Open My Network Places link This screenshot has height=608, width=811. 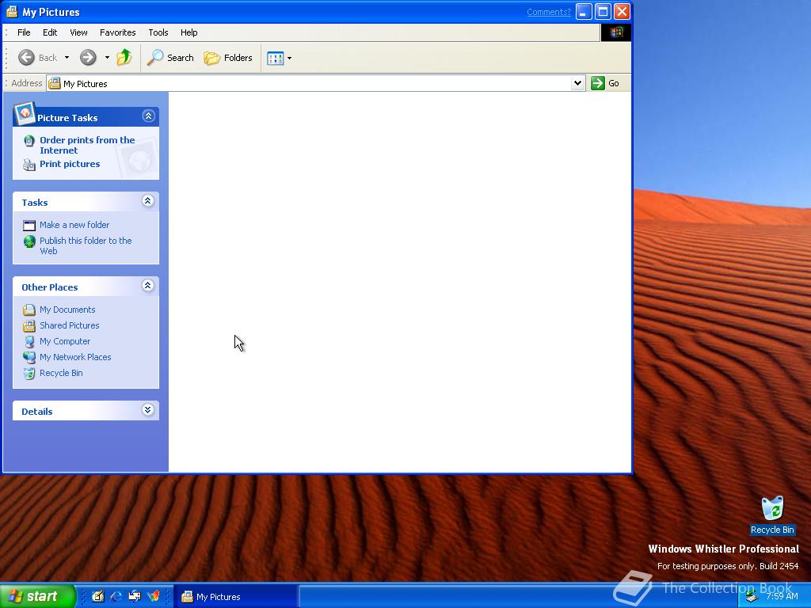[x=75, y=357]
